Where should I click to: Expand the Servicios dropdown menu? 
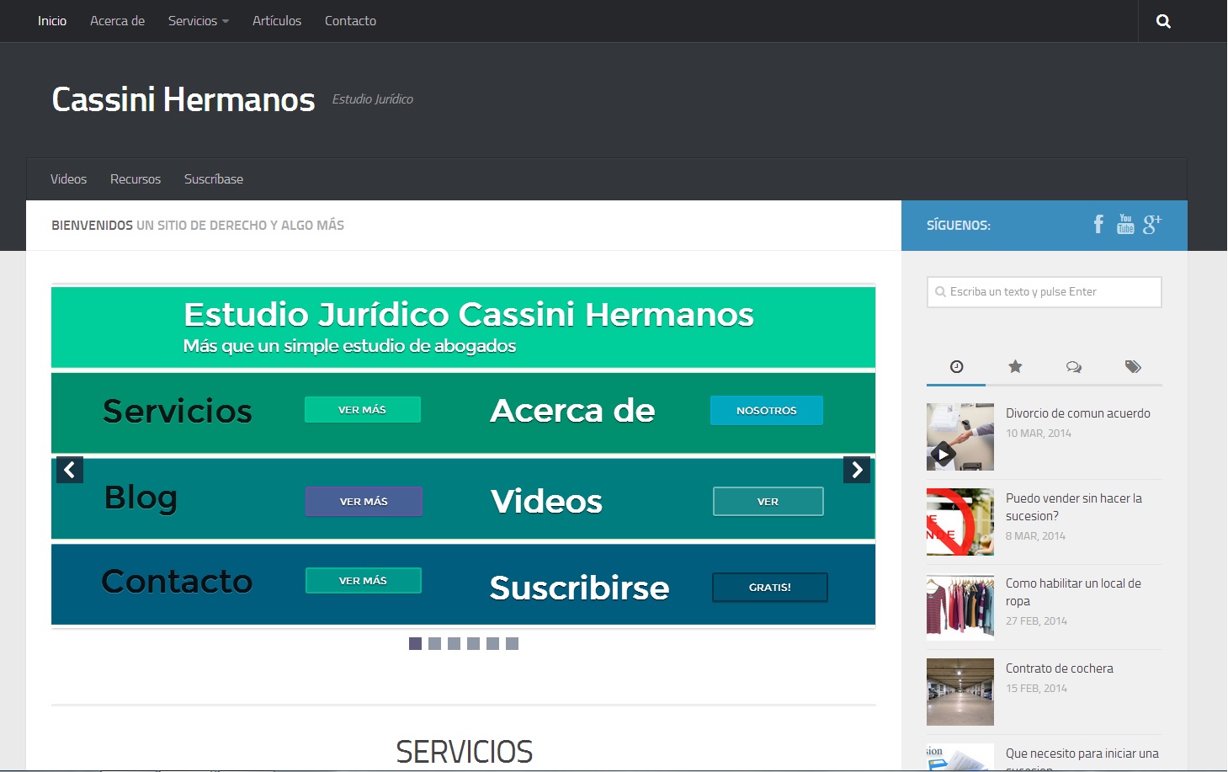(199, 21)
